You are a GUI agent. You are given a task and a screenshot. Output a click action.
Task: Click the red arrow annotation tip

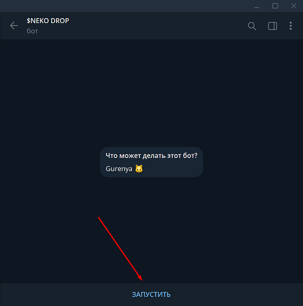coord(142,280)
